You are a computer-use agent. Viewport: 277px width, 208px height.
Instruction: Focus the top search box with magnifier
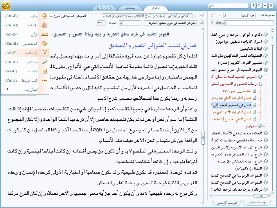tap(229, 6)
